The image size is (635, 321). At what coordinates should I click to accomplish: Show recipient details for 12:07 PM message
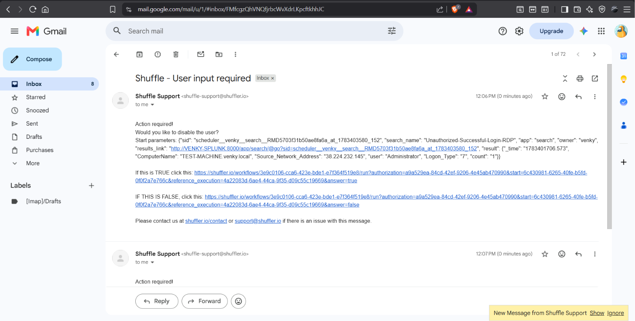152,262
